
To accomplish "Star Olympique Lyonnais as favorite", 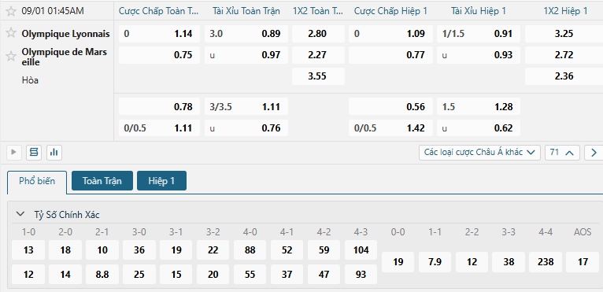I will [x=11, y=33].
